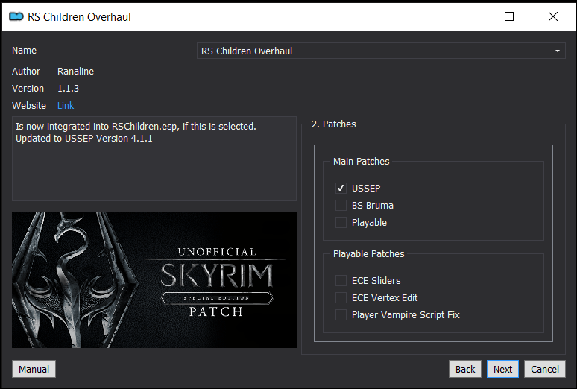Select the author name Ranaline

click(75, 71)
